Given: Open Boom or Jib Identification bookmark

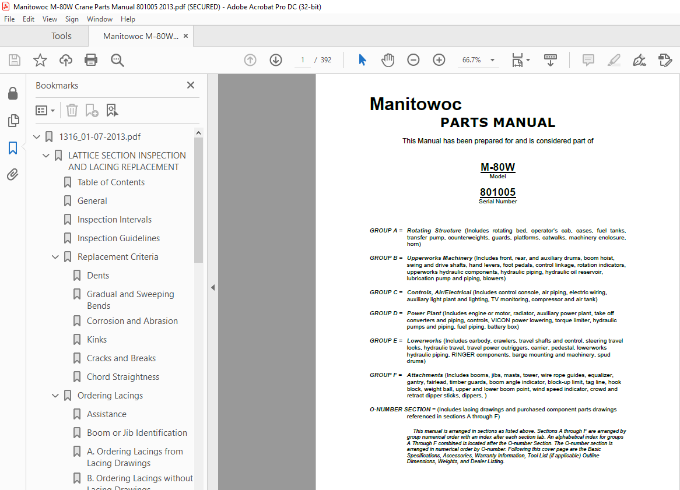Looking at the screenshot, I should coord(137,433).
